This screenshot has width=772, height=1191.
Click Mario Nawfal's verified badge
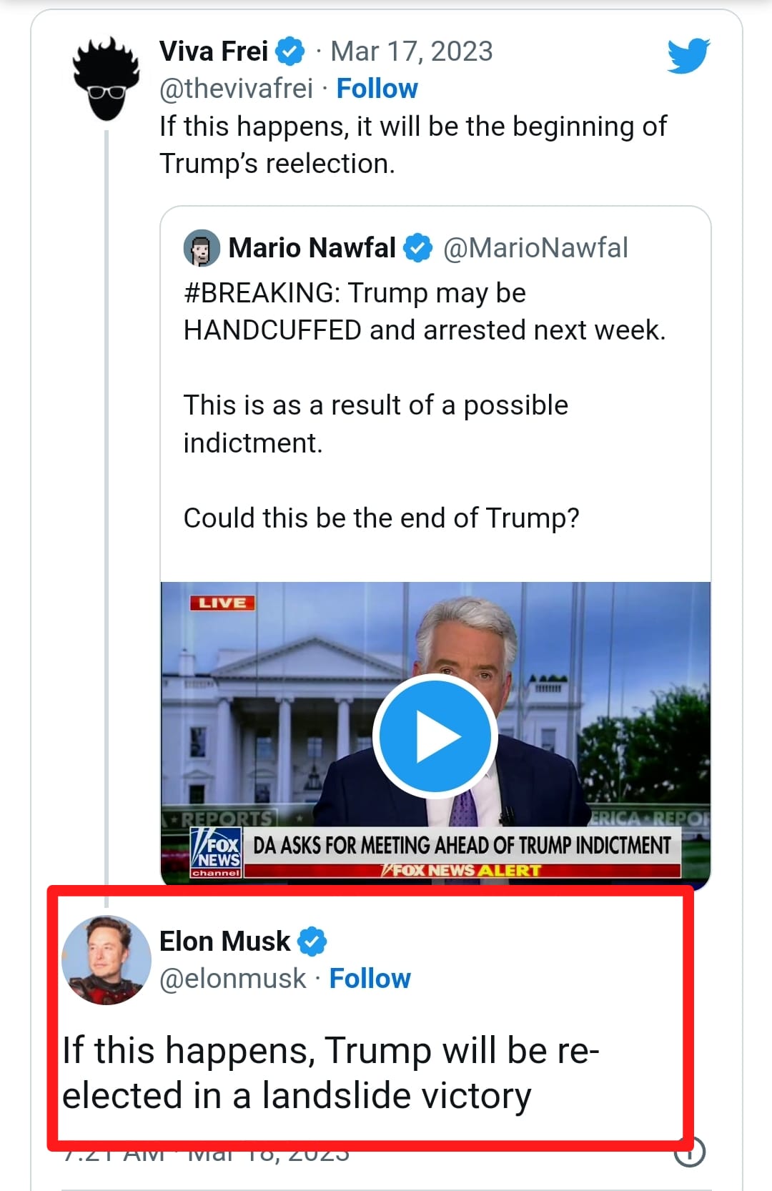pyautogui.click(x=418, y=248)
